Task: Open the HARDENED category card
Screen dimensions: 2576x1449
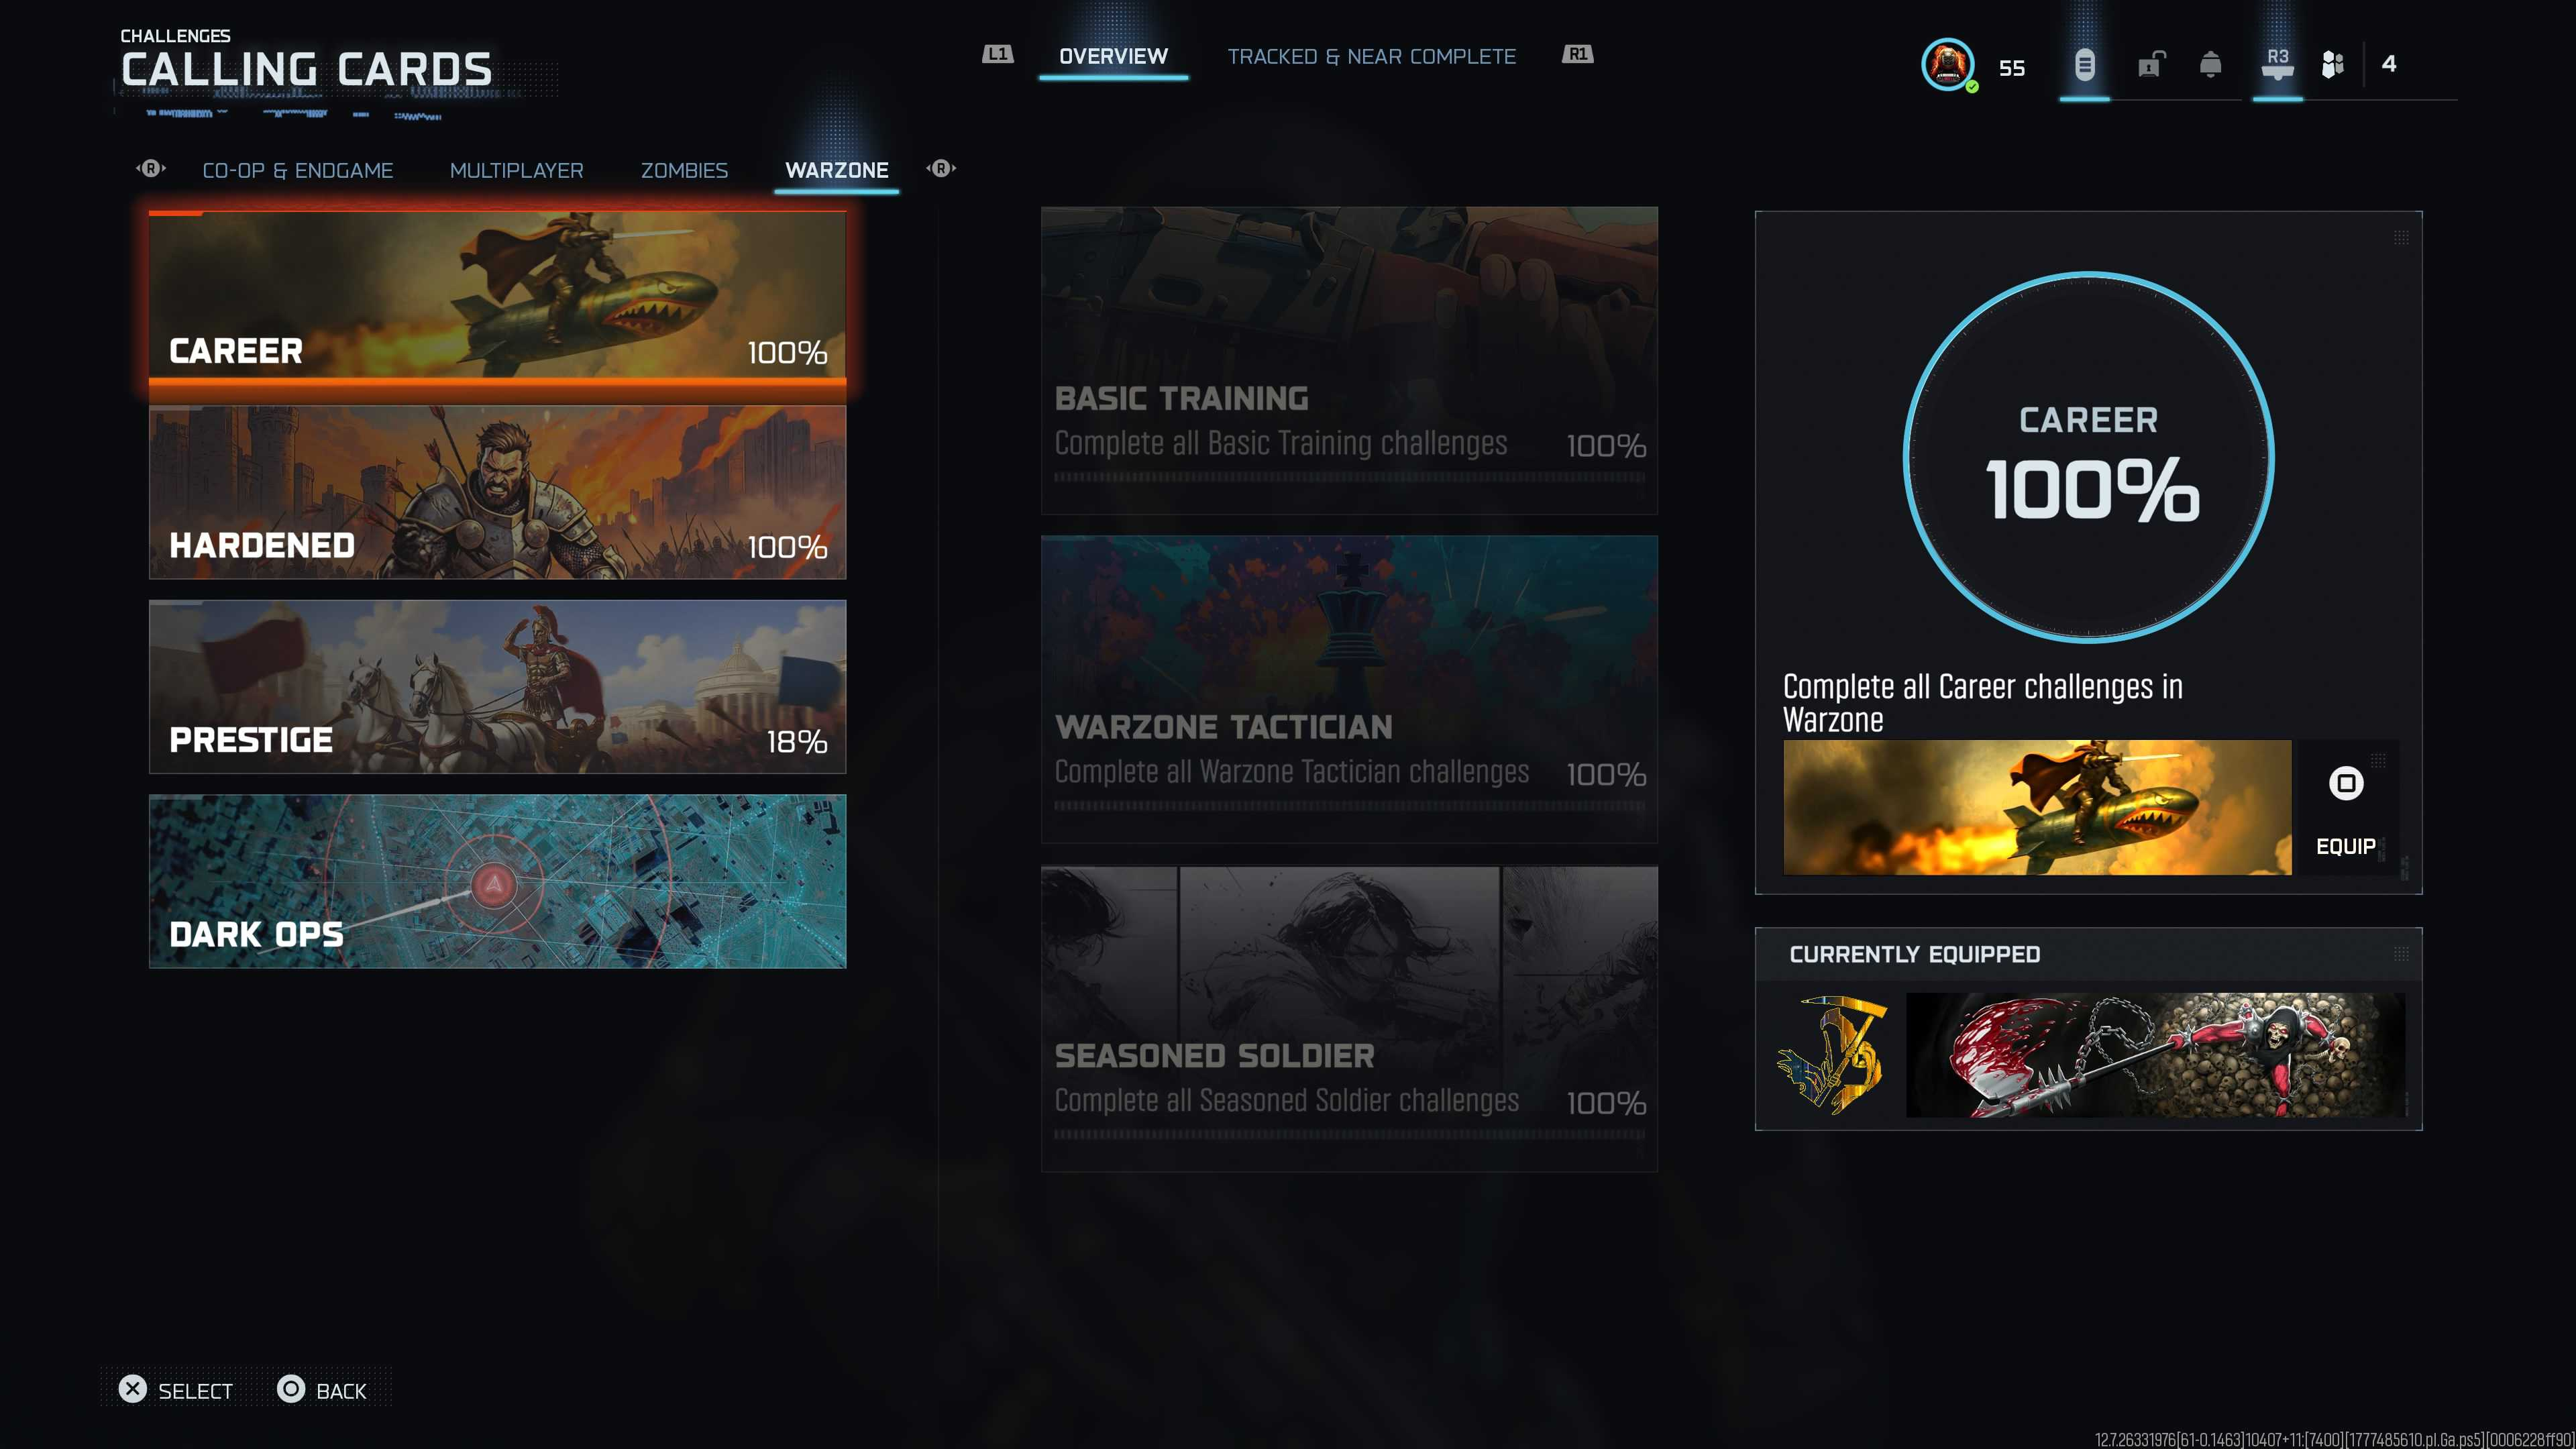Action: [x=497, y=492]
